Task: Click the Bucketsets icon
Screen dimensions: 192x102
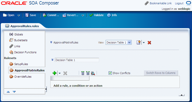Action: [11, 40]
